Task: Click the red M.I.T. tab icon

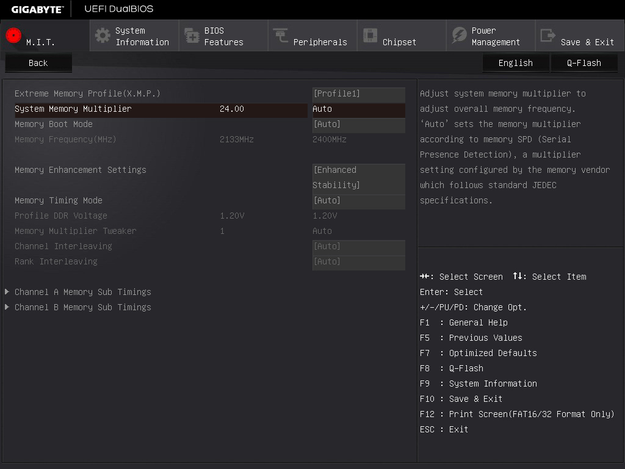Action: [13, 35]
